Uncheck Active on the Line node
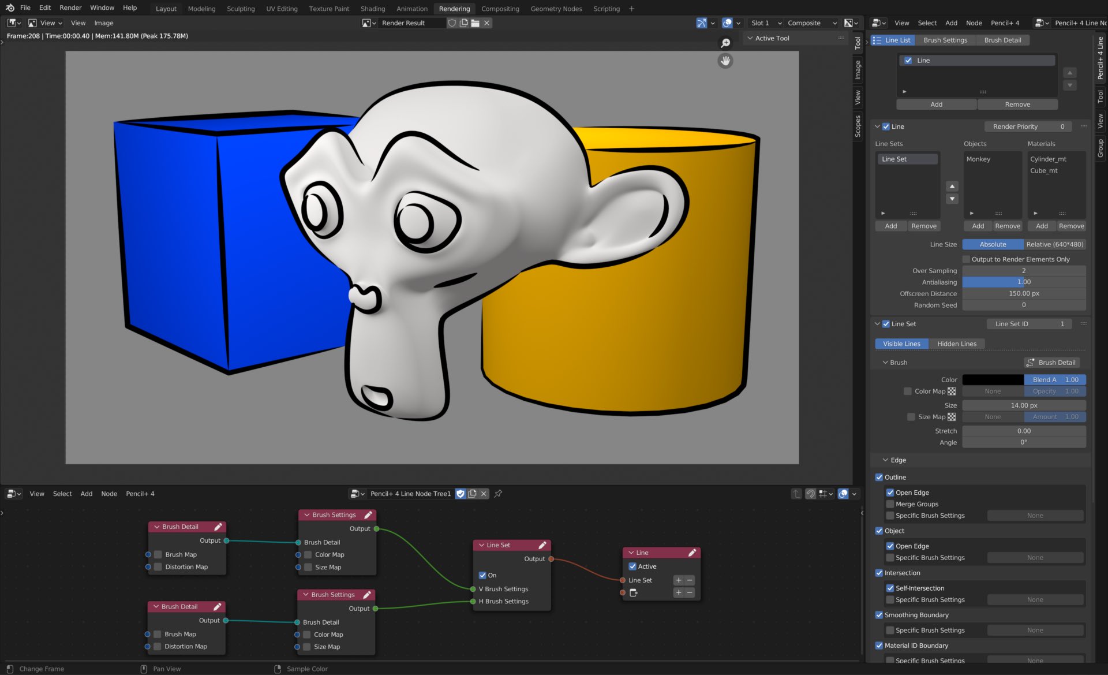Screen dimensions: 1108x675 [632, 566]
